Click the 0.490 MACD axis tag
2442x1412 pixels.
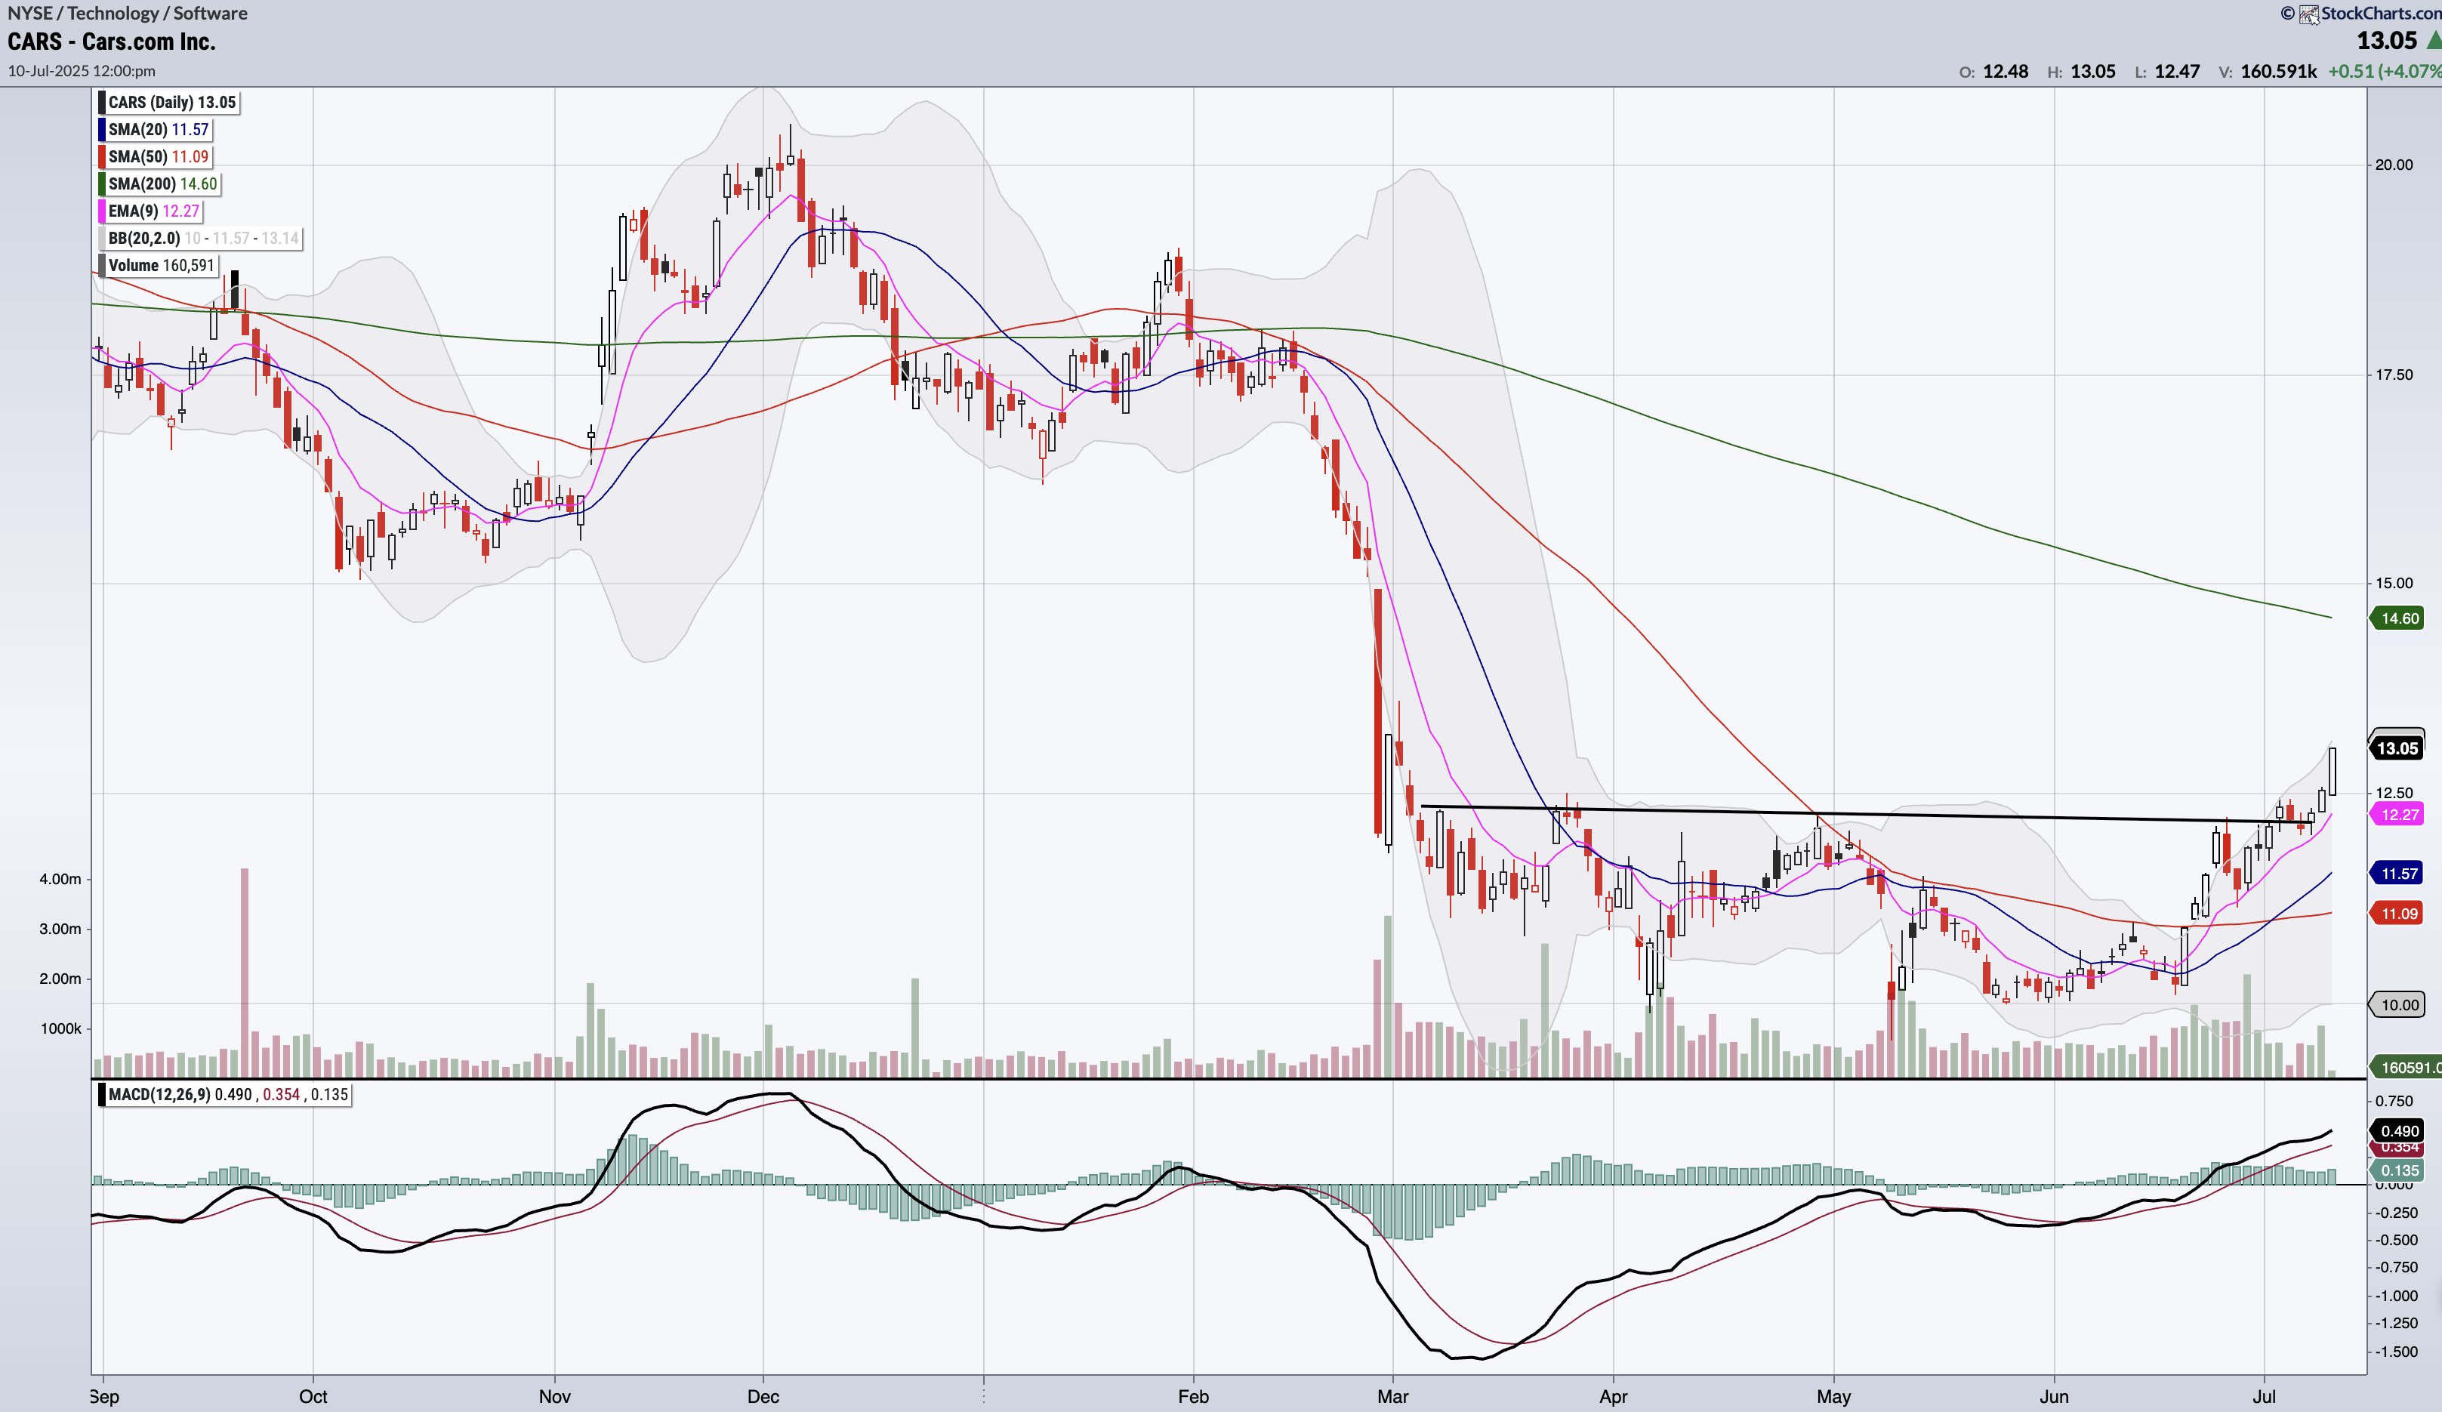point(2397,1131)
